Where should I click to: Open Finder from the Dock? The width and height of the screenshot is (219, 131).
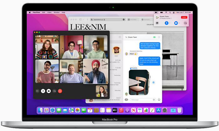pos(40,110)
